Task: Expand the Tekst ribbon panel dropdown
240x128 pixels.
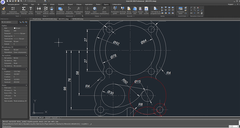Action: [20, 16]
